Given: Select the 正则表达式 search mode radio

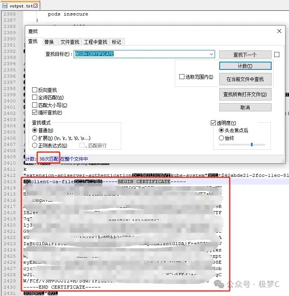Looking at the screenshot, I should [34, 145].
